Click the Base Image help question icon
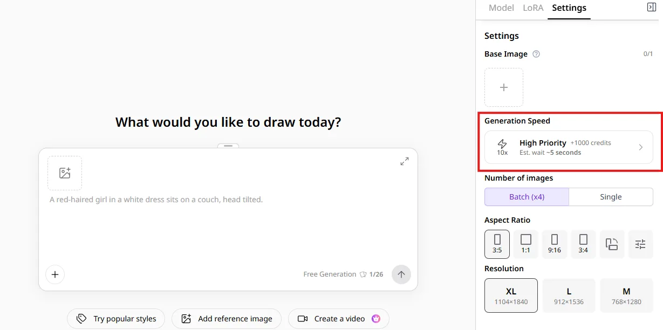The height and width of the screenshot is (330, 663). click(536, 54)
